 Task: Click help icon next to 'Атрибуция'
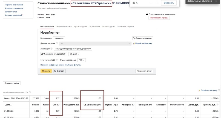[51, 49]
